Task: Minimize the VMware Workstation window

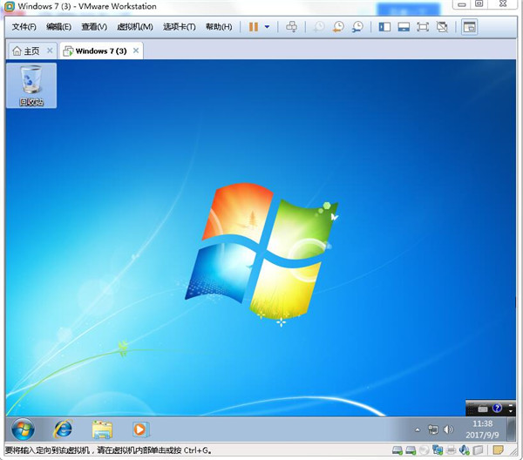Action: click(x=462, y=4)
